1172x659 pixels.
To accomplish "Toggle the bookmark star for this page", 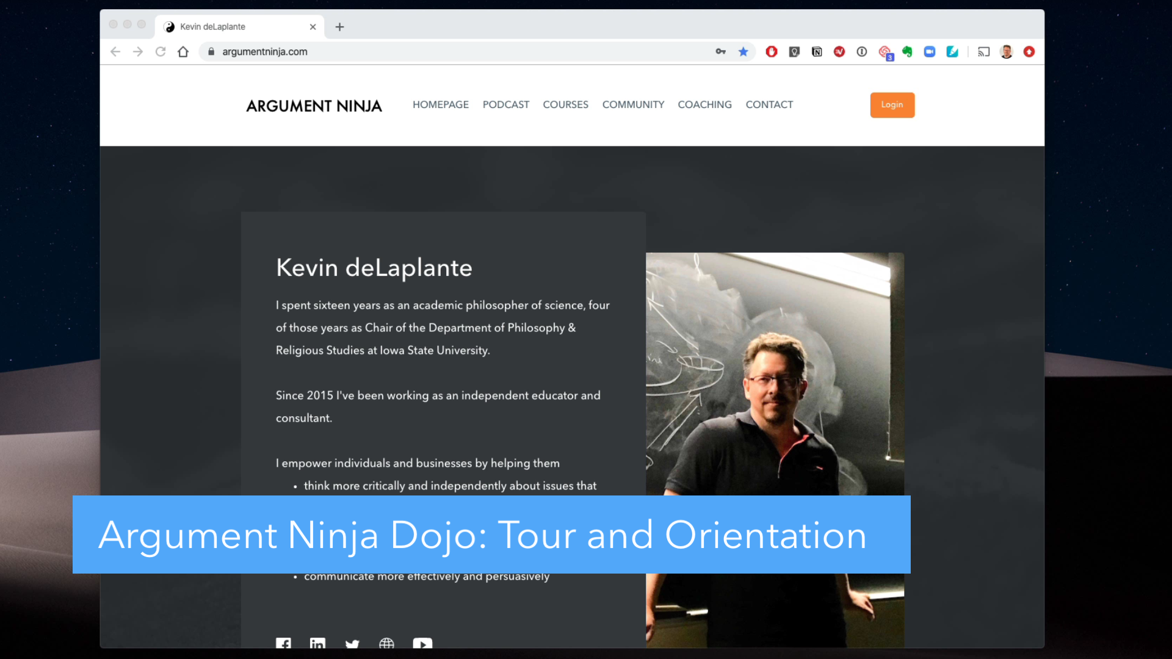I will (x=743, y=52).
